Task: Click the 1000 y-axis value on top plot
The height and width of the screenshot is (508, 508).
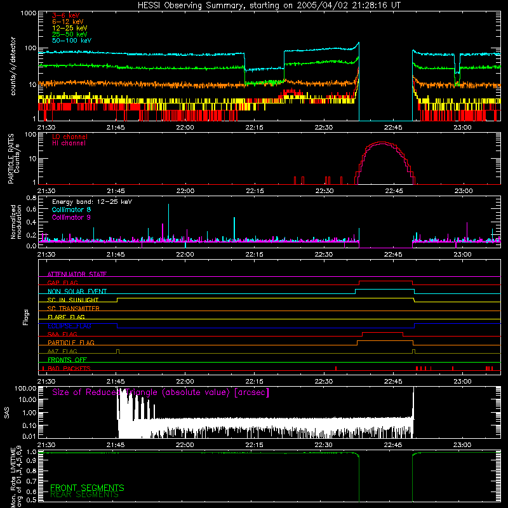Action: (28, 13)
